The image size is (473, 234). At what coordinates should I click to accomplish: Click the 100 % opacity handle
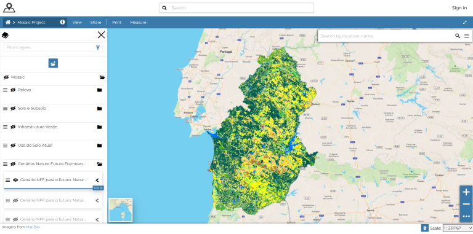pyautogui.click(x=98, y=188)
